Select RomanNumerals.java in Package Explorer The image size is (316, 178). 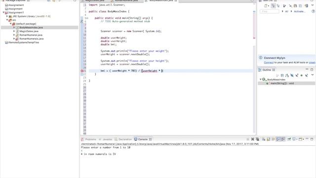pos(31,39)
